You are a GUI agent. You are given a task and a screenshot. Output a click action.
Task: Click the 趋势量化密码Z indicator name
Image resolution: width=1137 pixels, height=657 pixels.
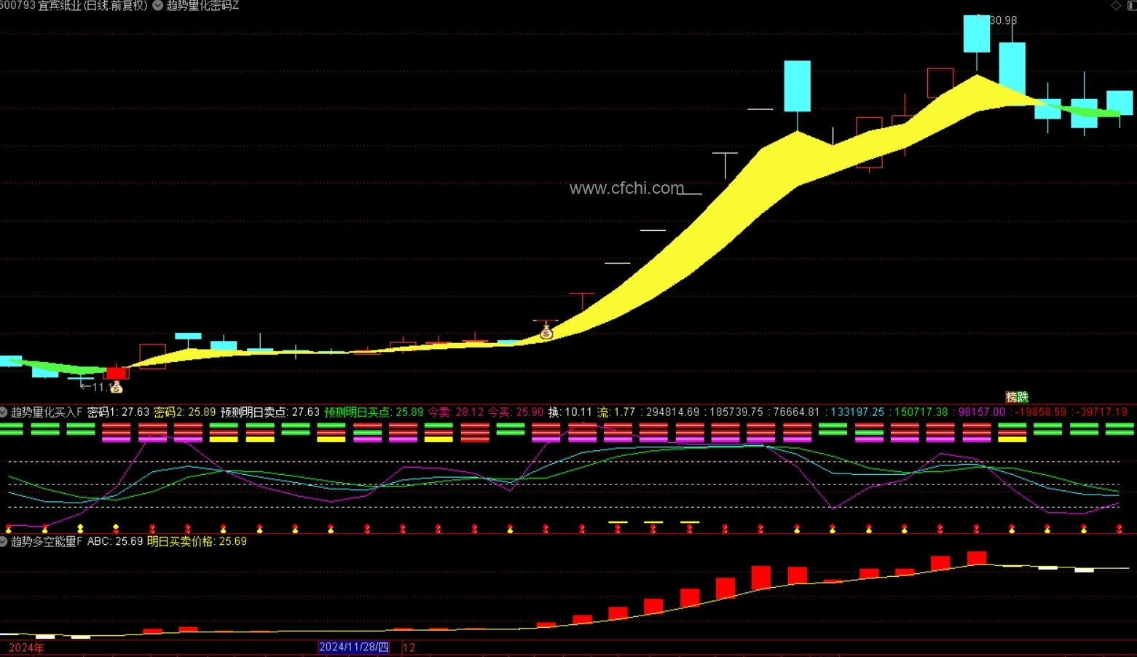[202, 6]
